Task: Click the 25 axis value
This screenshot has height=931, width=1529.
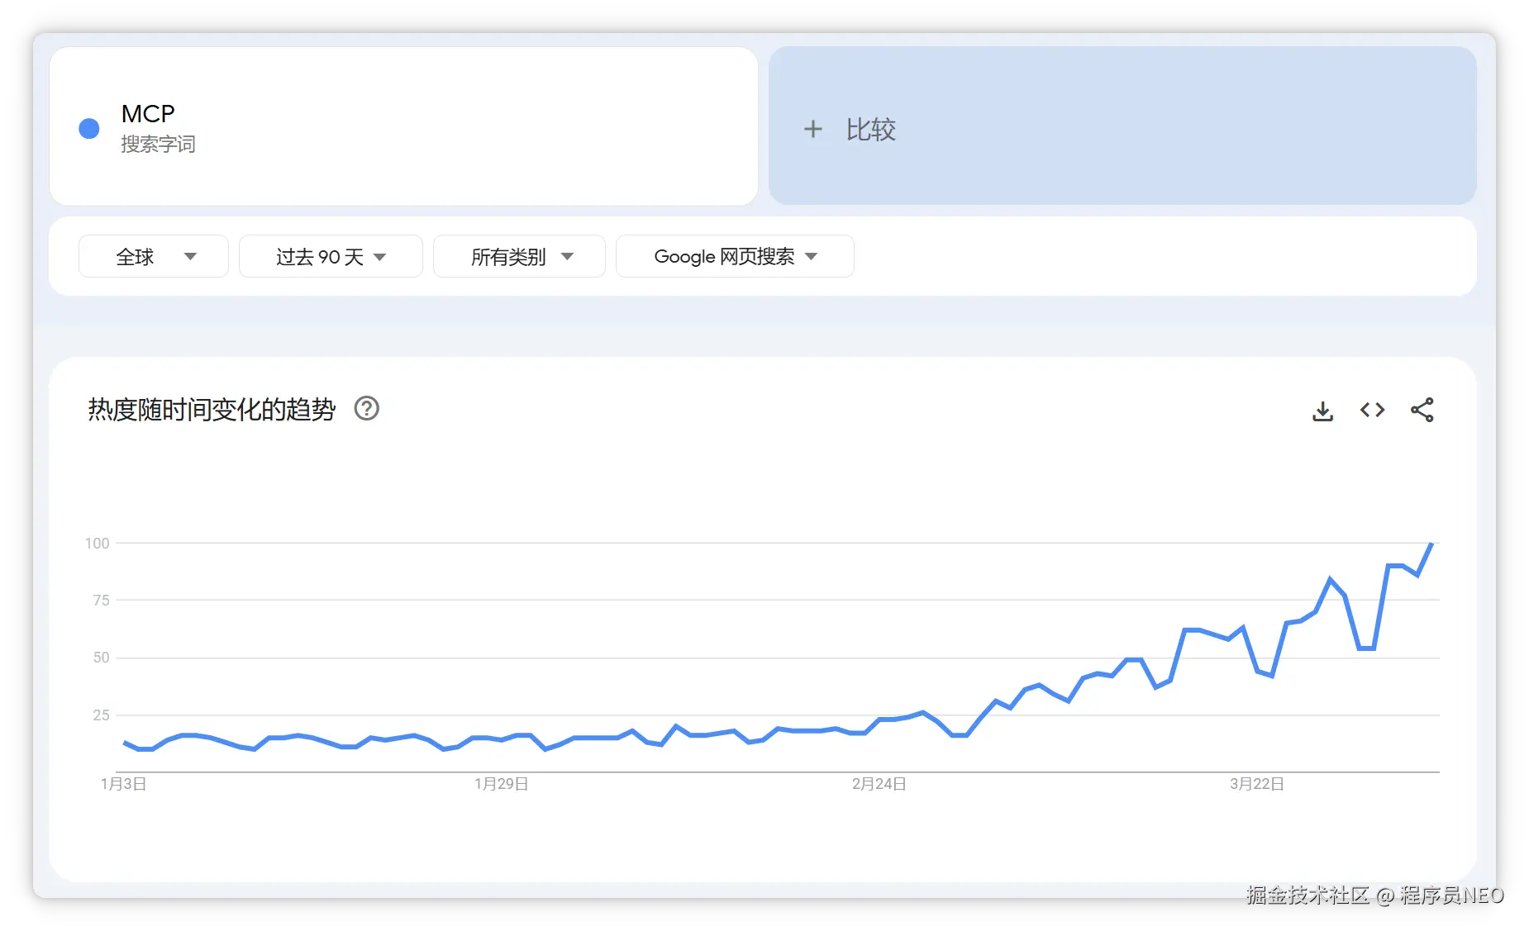Action: (x=101, y=715)
